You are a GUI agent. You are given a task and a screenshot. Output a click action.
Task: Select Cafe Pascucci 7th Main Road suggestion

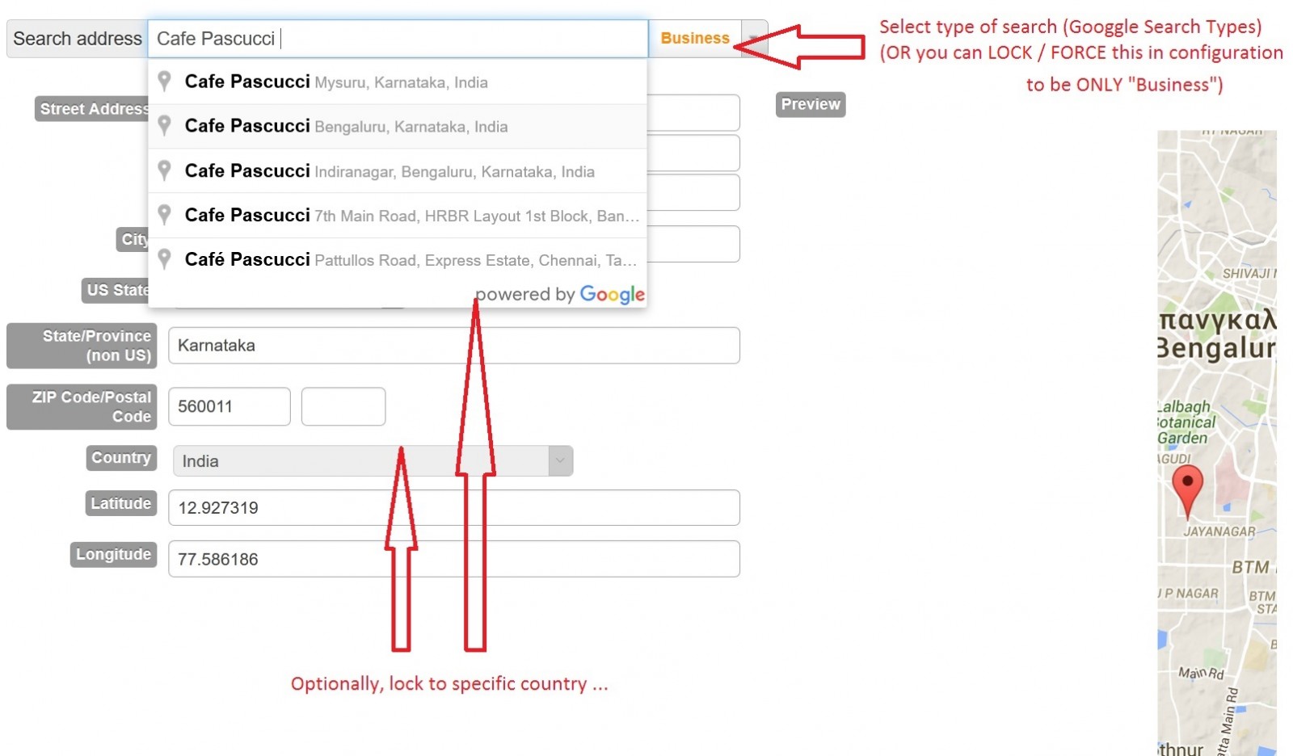coord(398,216)
